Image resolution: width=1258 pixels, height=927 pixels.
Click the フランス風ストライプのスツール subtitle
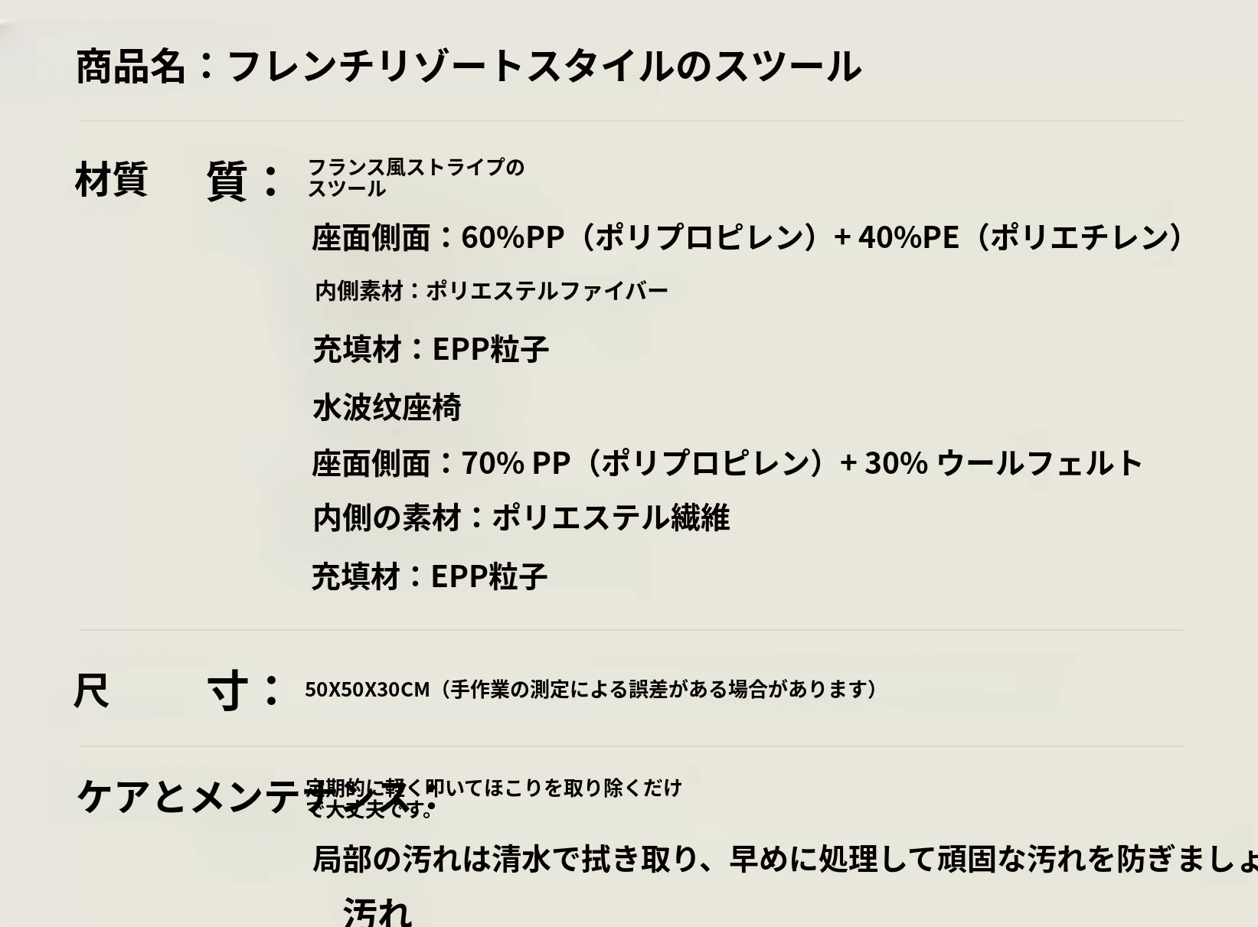point(415,178)
